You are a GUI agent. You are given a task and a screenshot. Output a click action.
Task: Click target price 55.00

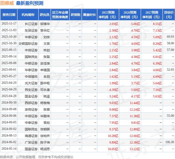pyautogui.click(x=170, y=116)
